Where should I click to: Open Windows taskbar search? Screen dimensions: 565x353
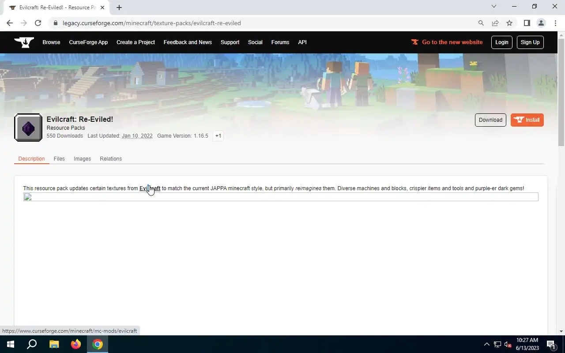[32, 344]
